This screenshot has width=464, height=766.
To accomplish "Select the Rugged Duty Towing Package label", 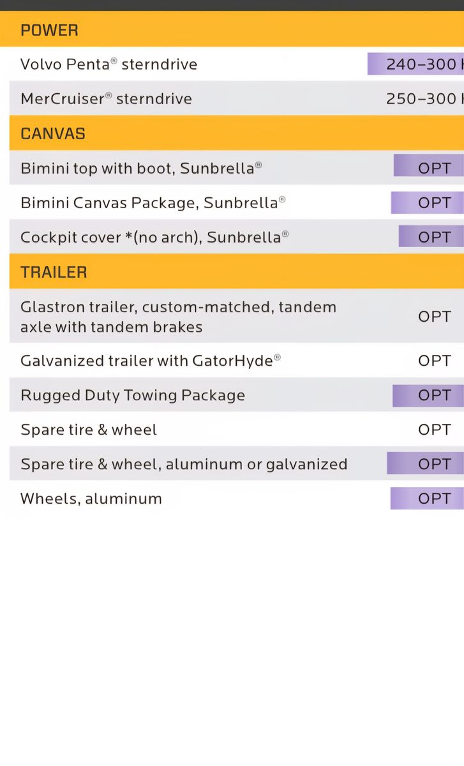I will 133,395.
